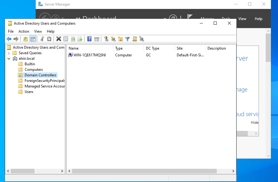
Task: Click Server Manager vertical scrollbar down arrow
Action: [268, 156]
